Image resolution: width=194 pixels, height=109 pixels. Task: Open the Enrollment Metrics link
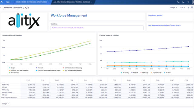pyautogui.click(x=156, y=15)
